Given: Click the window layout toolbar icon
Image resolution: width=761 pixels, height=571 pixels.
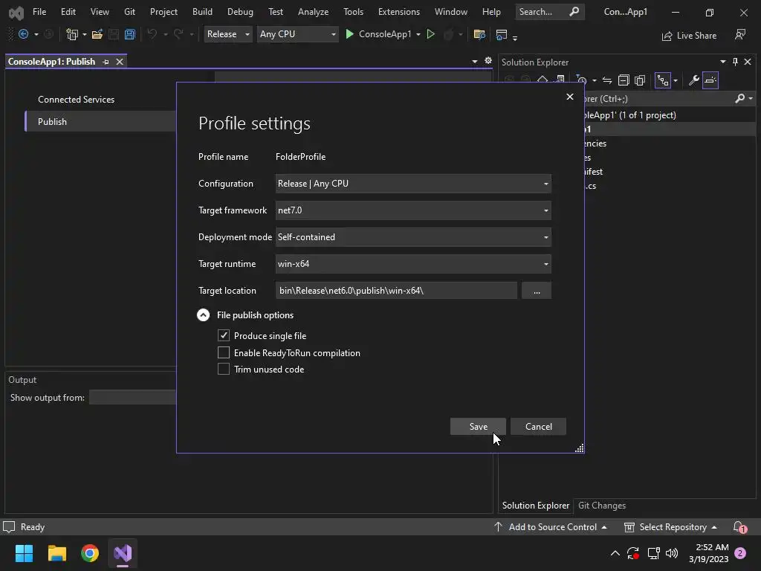Looking at the screenshot, I should tap(502, 34).
